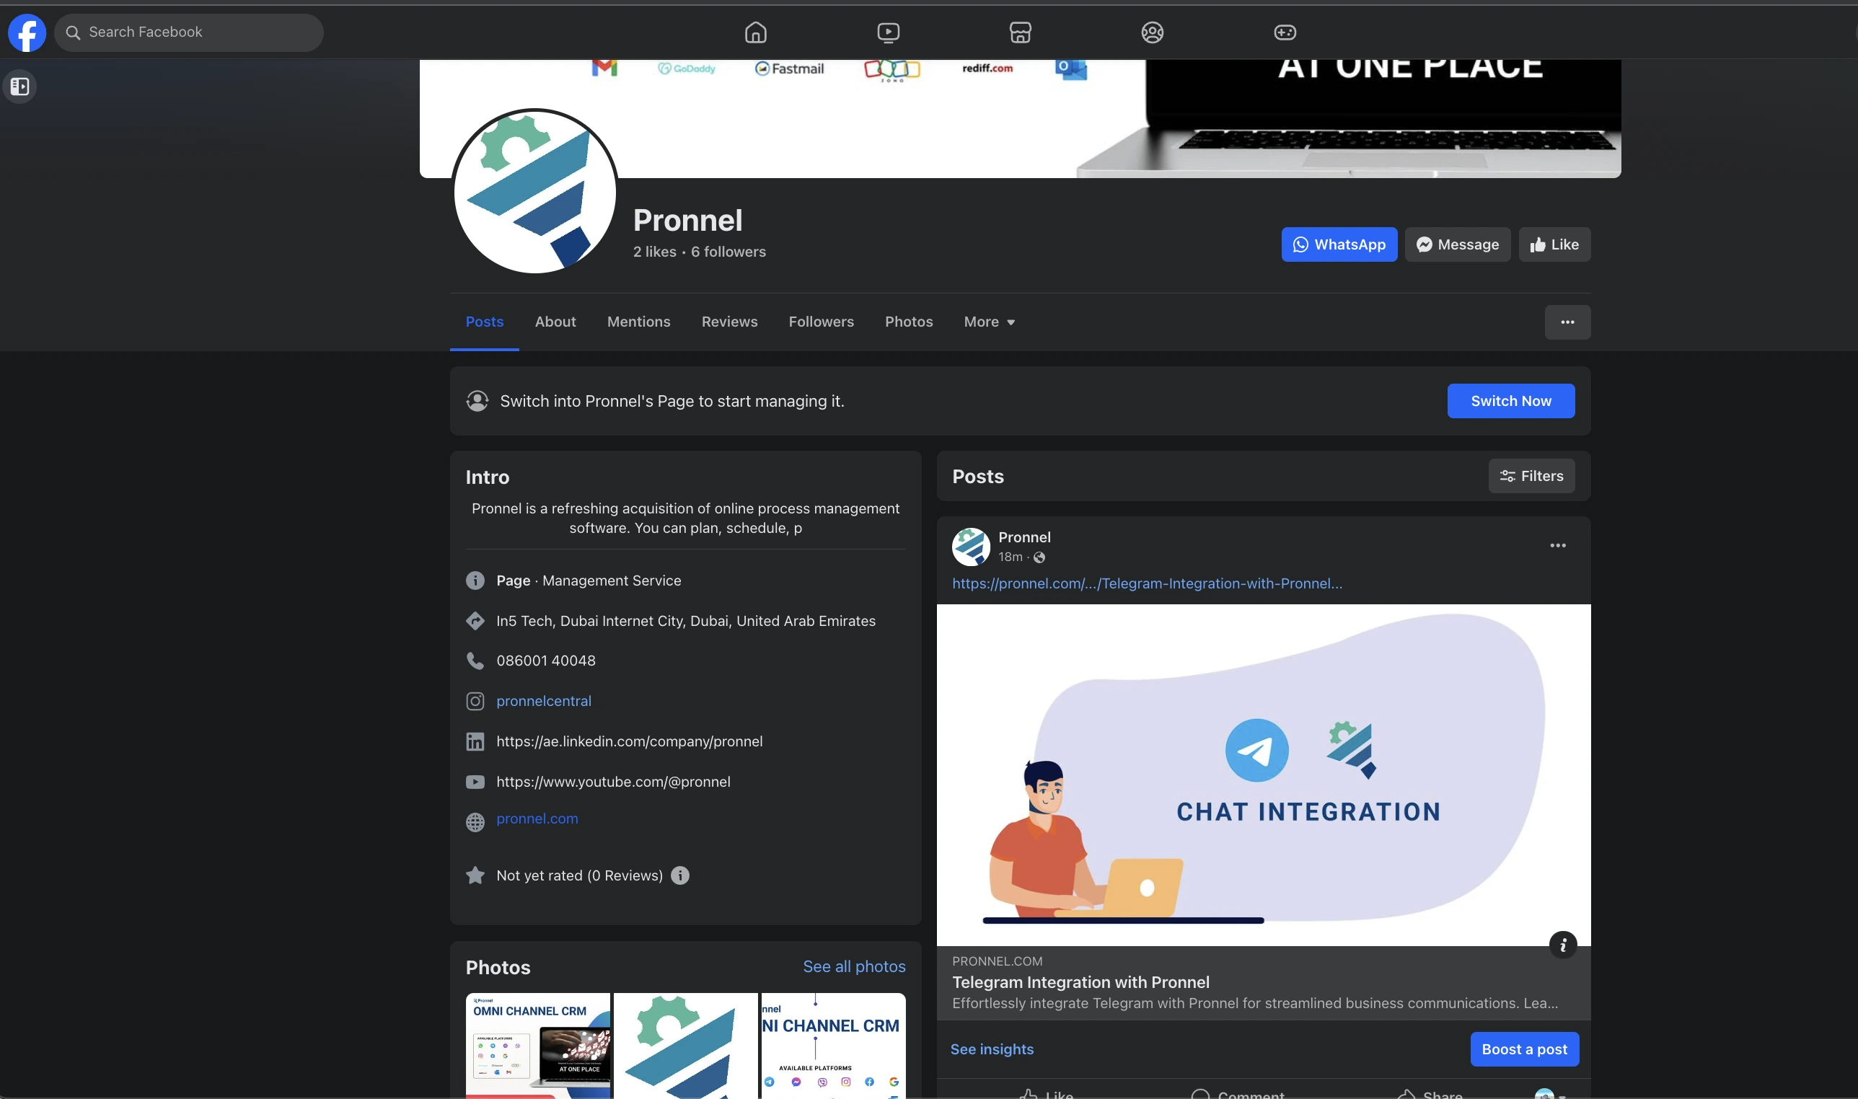Screen dimensions: 1858x1099
Task: Select the About tab on profile
Action: pyautogui.click(x=555, y=322)
